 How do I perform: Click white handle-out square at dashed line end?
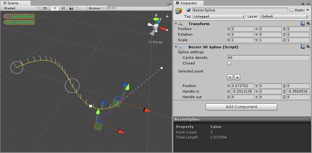[x=161, y=68]
